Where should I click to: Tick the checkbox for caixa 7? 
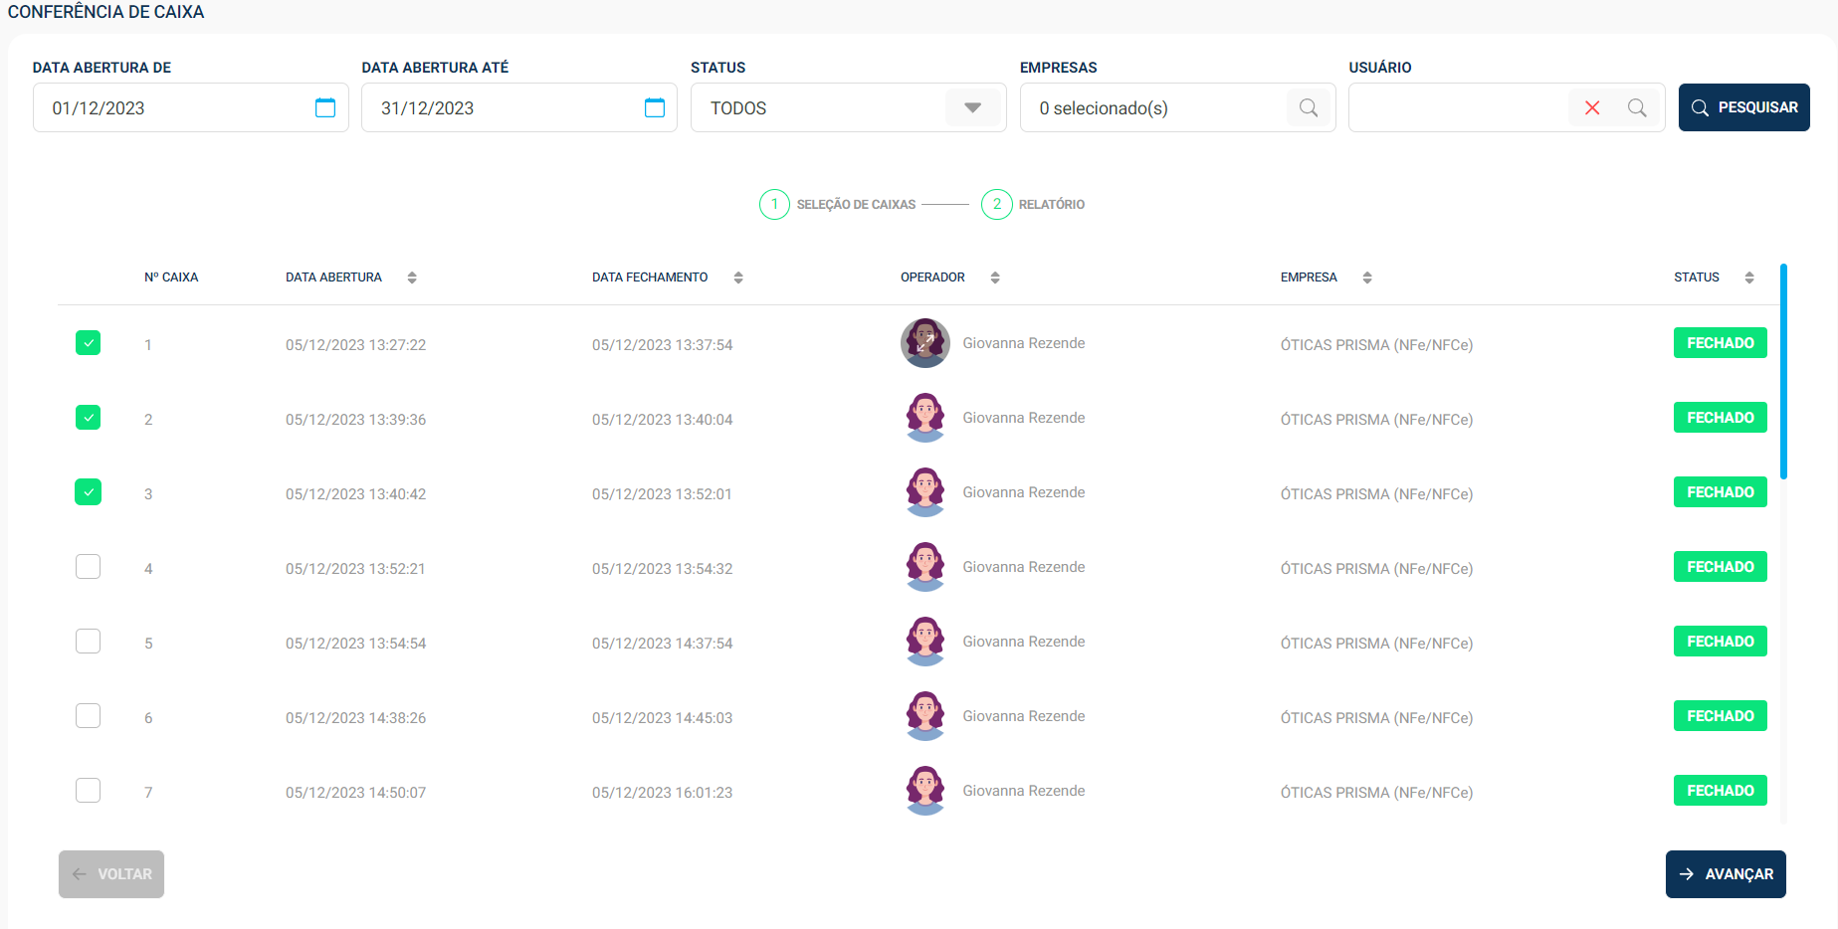pyautogui.click(x=89, y=791)
